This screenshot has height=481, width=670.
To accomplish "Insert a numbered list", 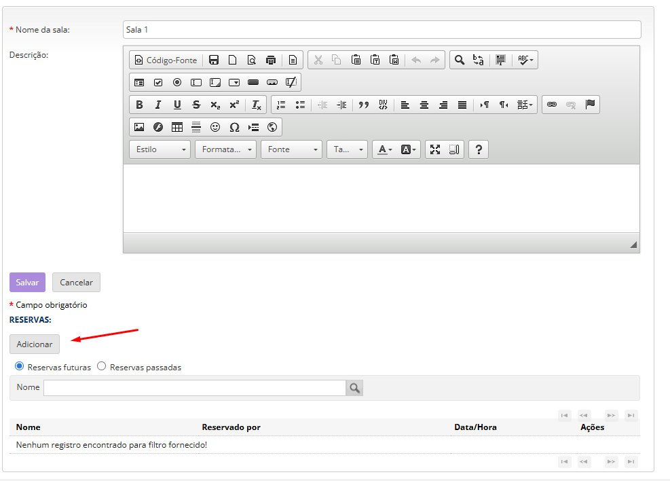I will [x=281, y=105].
